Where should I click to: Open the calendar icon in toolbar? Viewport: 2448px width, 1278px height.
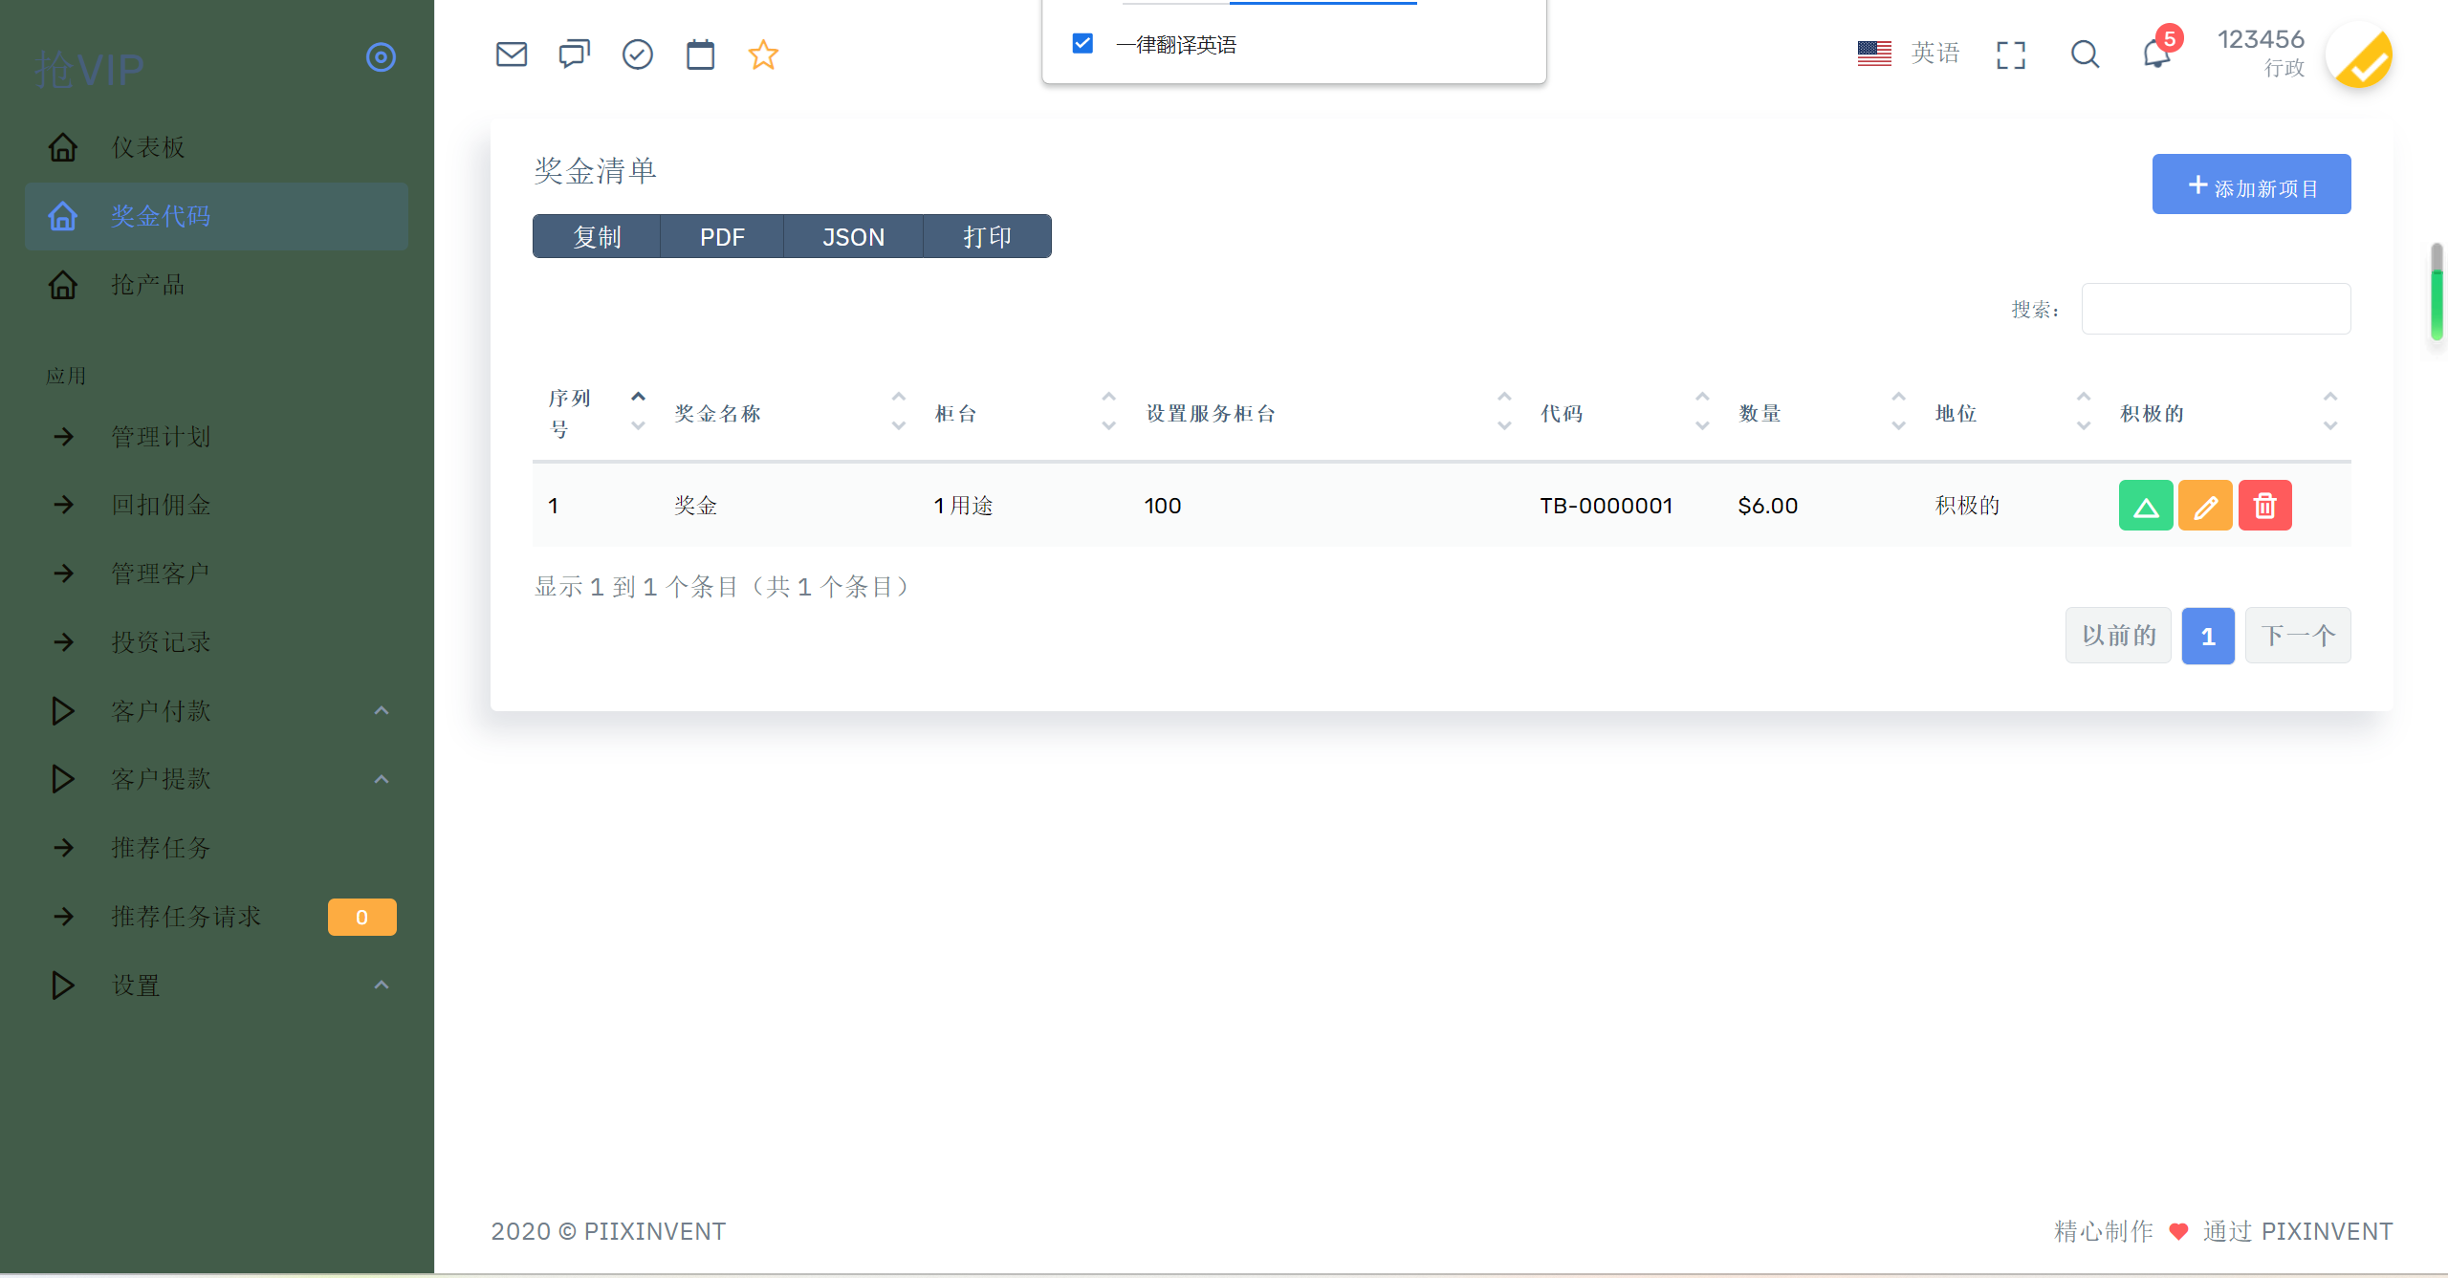point(700,54)
